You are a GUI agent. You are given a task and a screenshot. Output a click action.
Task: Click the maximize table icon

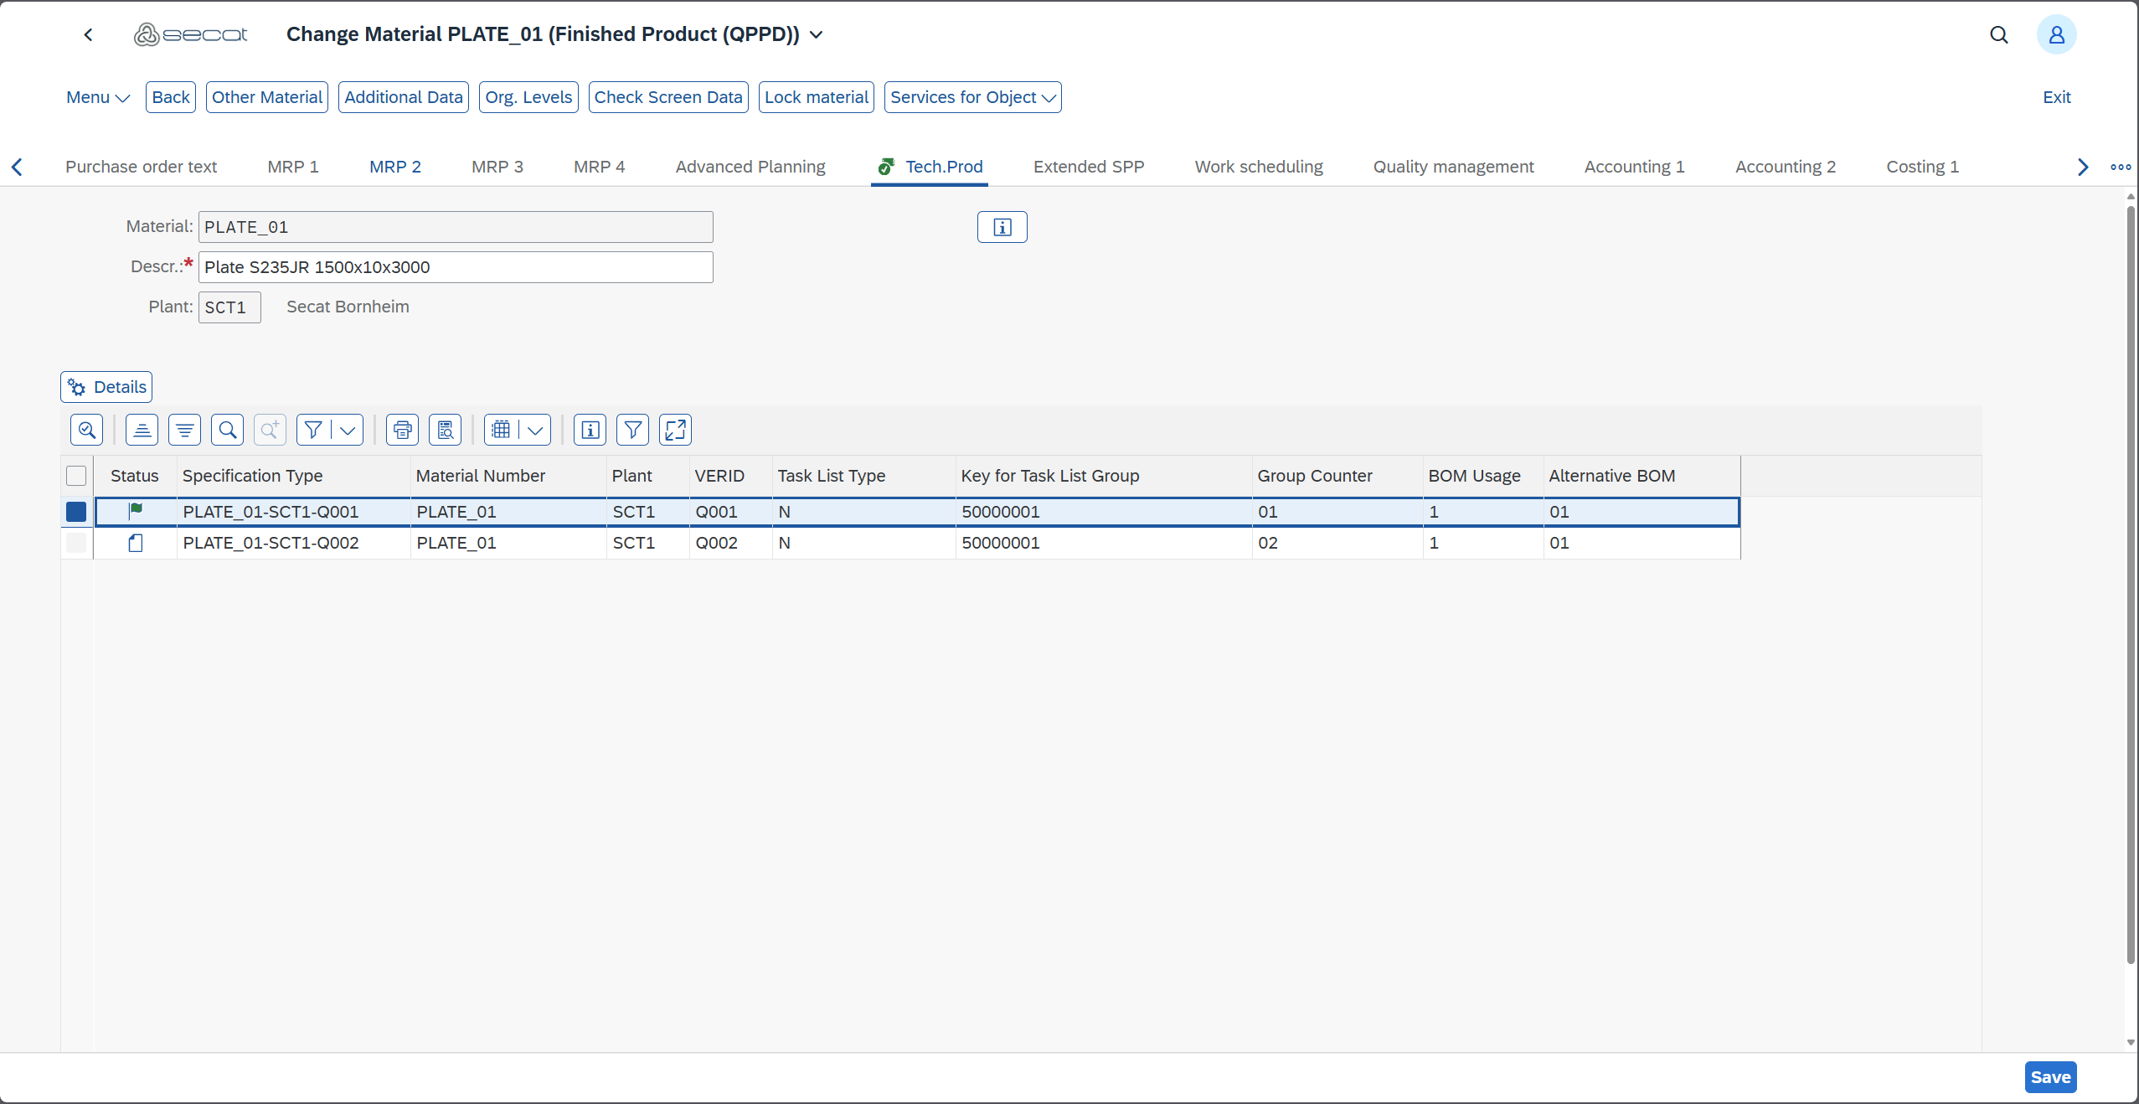[675, 431]
